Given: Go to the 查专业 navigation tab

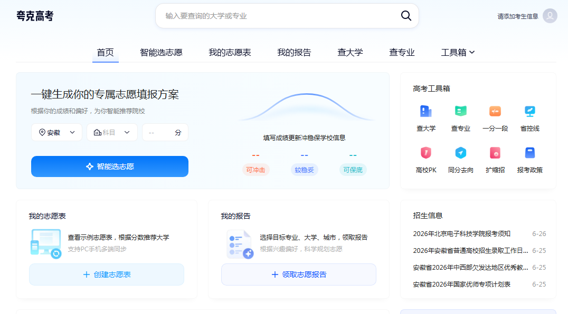Looking at the screenshot, I should (x=402, y=52).
